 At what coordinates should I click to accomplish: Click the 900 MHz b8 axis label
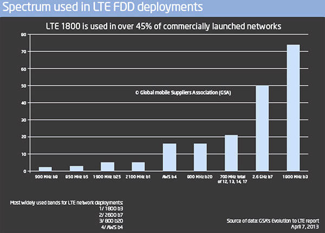(46, 177)
